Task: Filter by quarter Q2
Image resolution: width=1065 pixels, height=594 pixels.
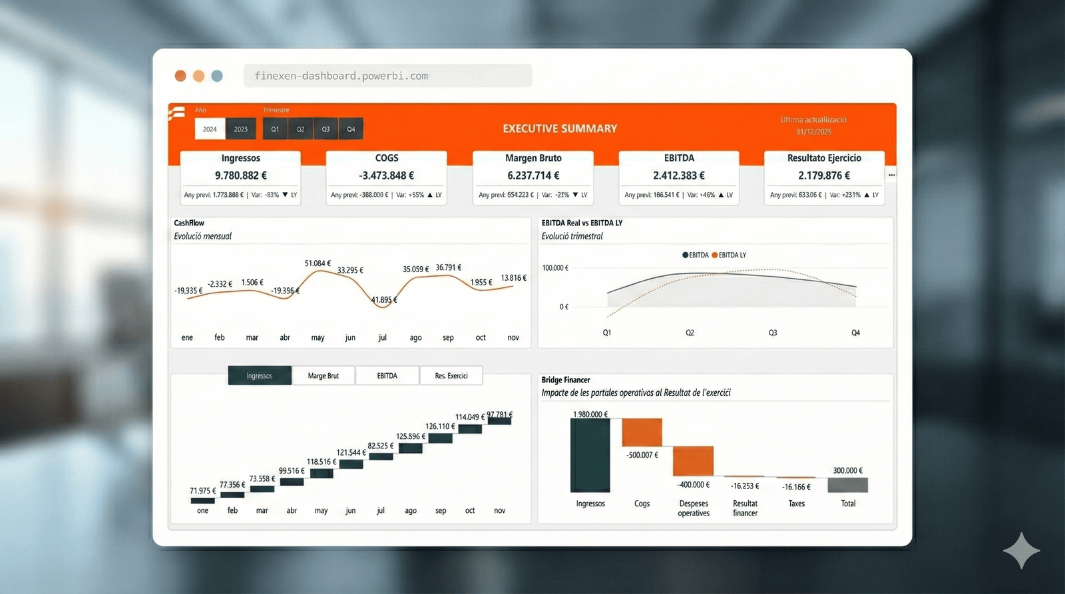Action: click(x=300, y=129)
